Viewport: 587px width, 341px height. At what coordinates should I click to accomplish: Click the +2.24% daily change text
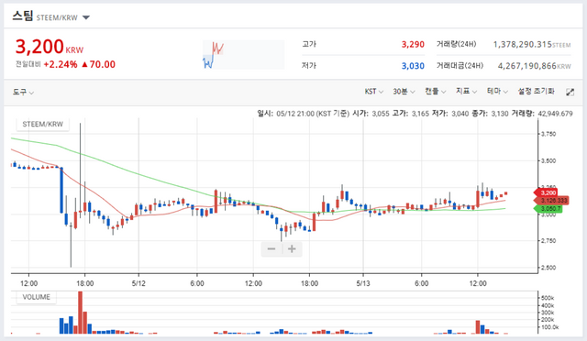pos(61,64)
